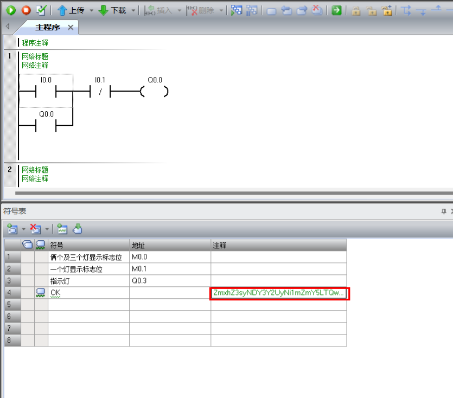Click the 下载 (Download) button
The height and width of the screenshot is (398, 453).
[112, 10]
